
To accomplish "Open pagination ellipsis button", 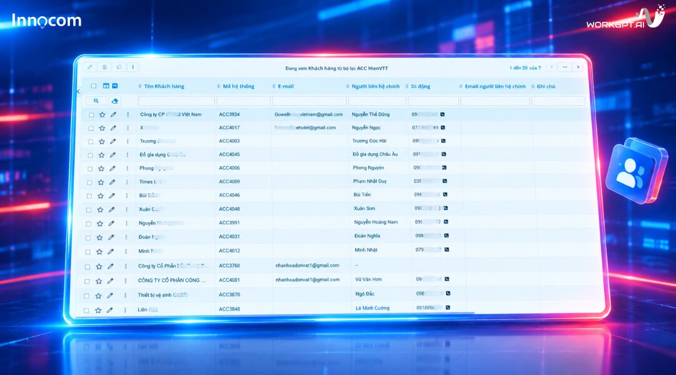I will click(565, 67).
